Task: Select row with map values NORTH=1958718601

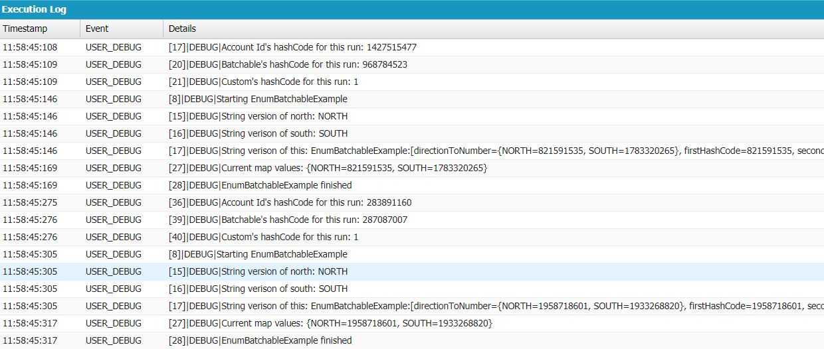Action: (x=412, y=323)
